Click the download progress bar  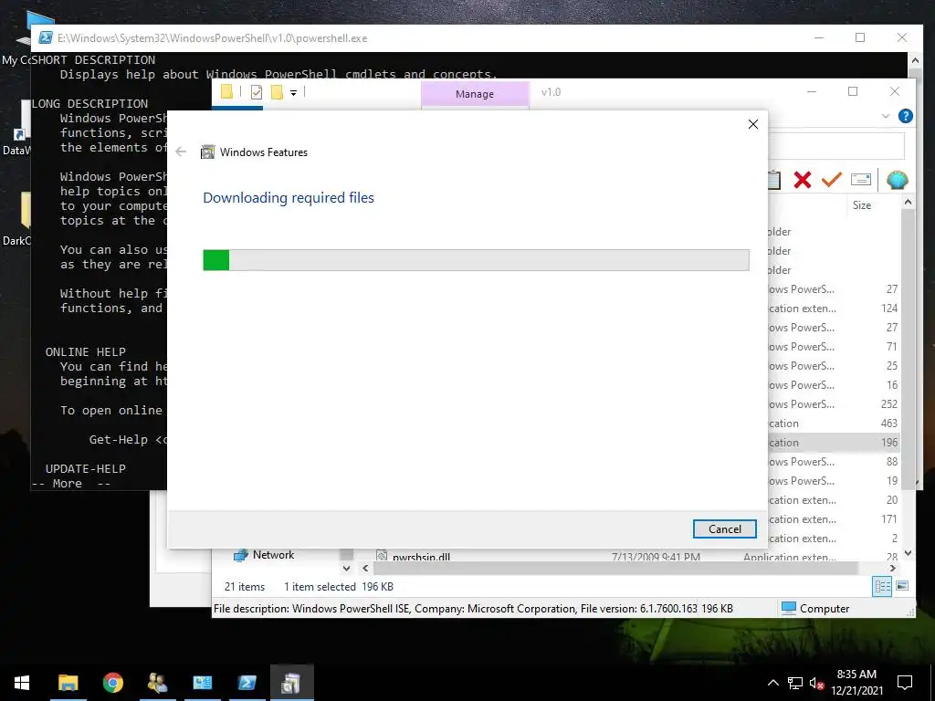click(476, 260)
